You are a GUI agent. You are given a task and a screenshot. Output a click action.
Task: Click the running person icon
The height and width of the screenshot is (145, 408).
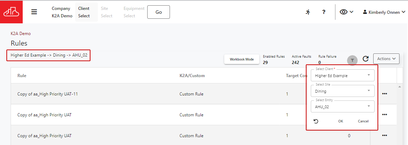(308, 12)
